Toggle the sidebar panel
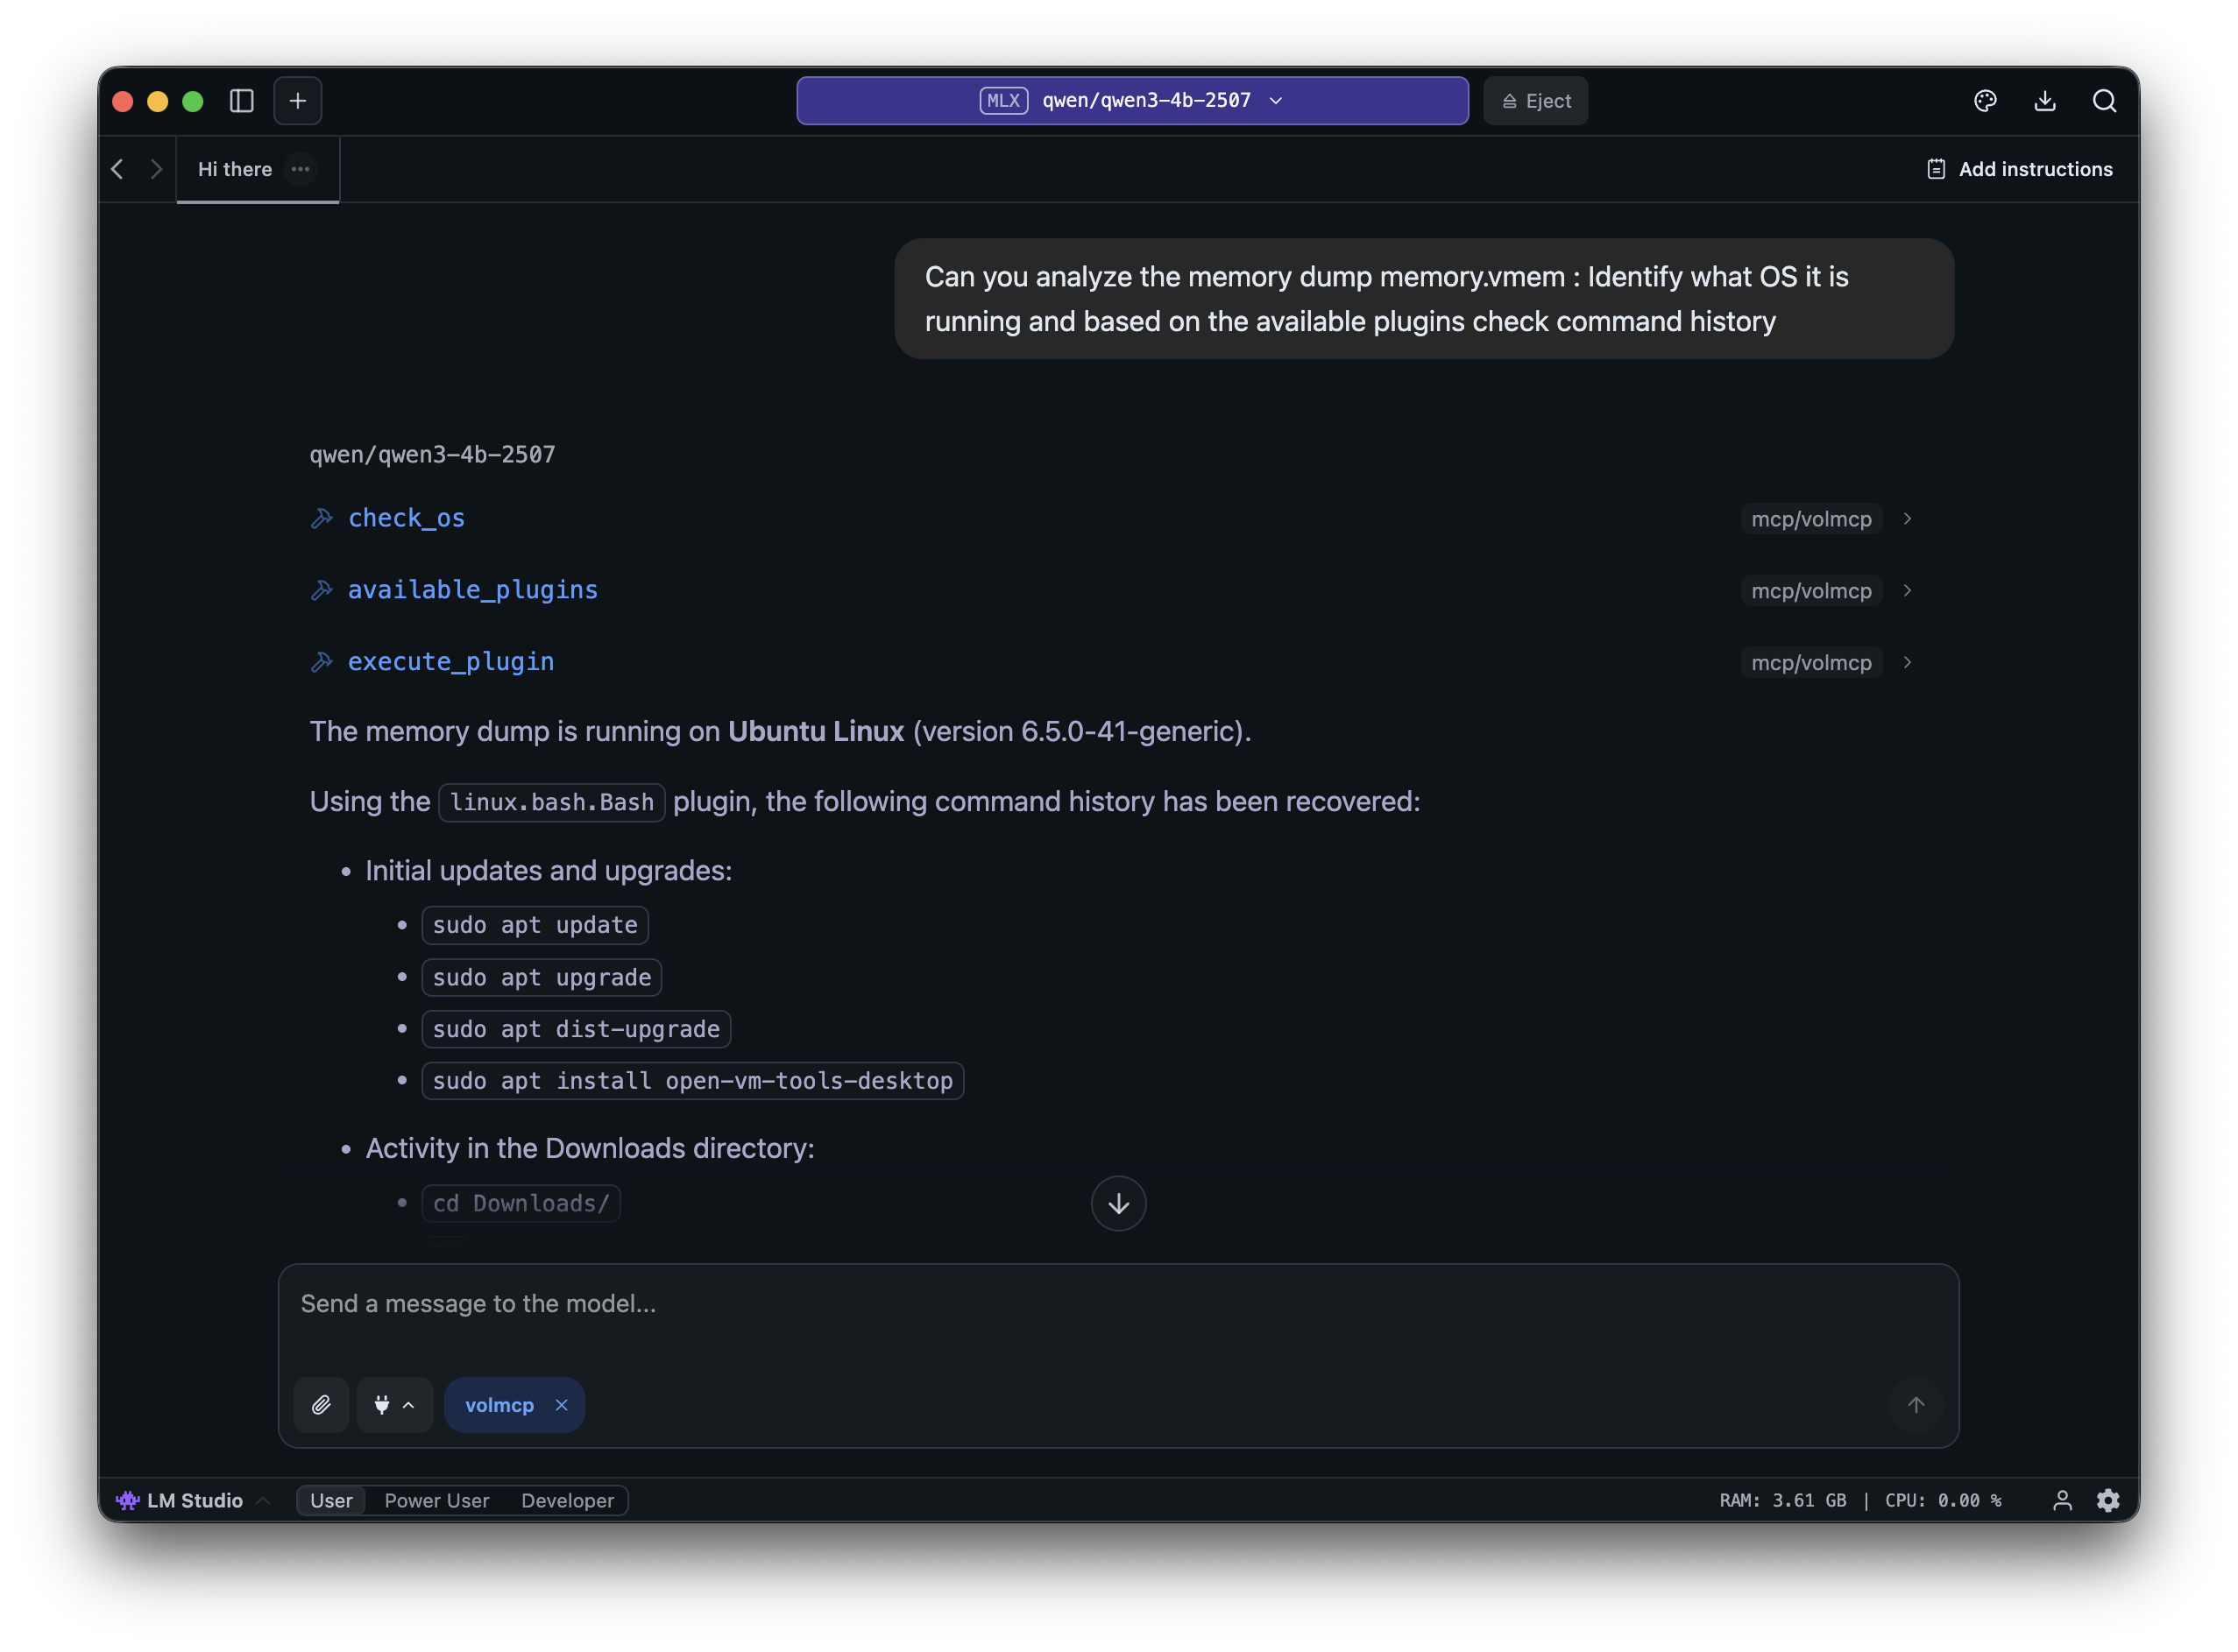The width and height of the screenshot is (2238, 1652). point(241,100)
